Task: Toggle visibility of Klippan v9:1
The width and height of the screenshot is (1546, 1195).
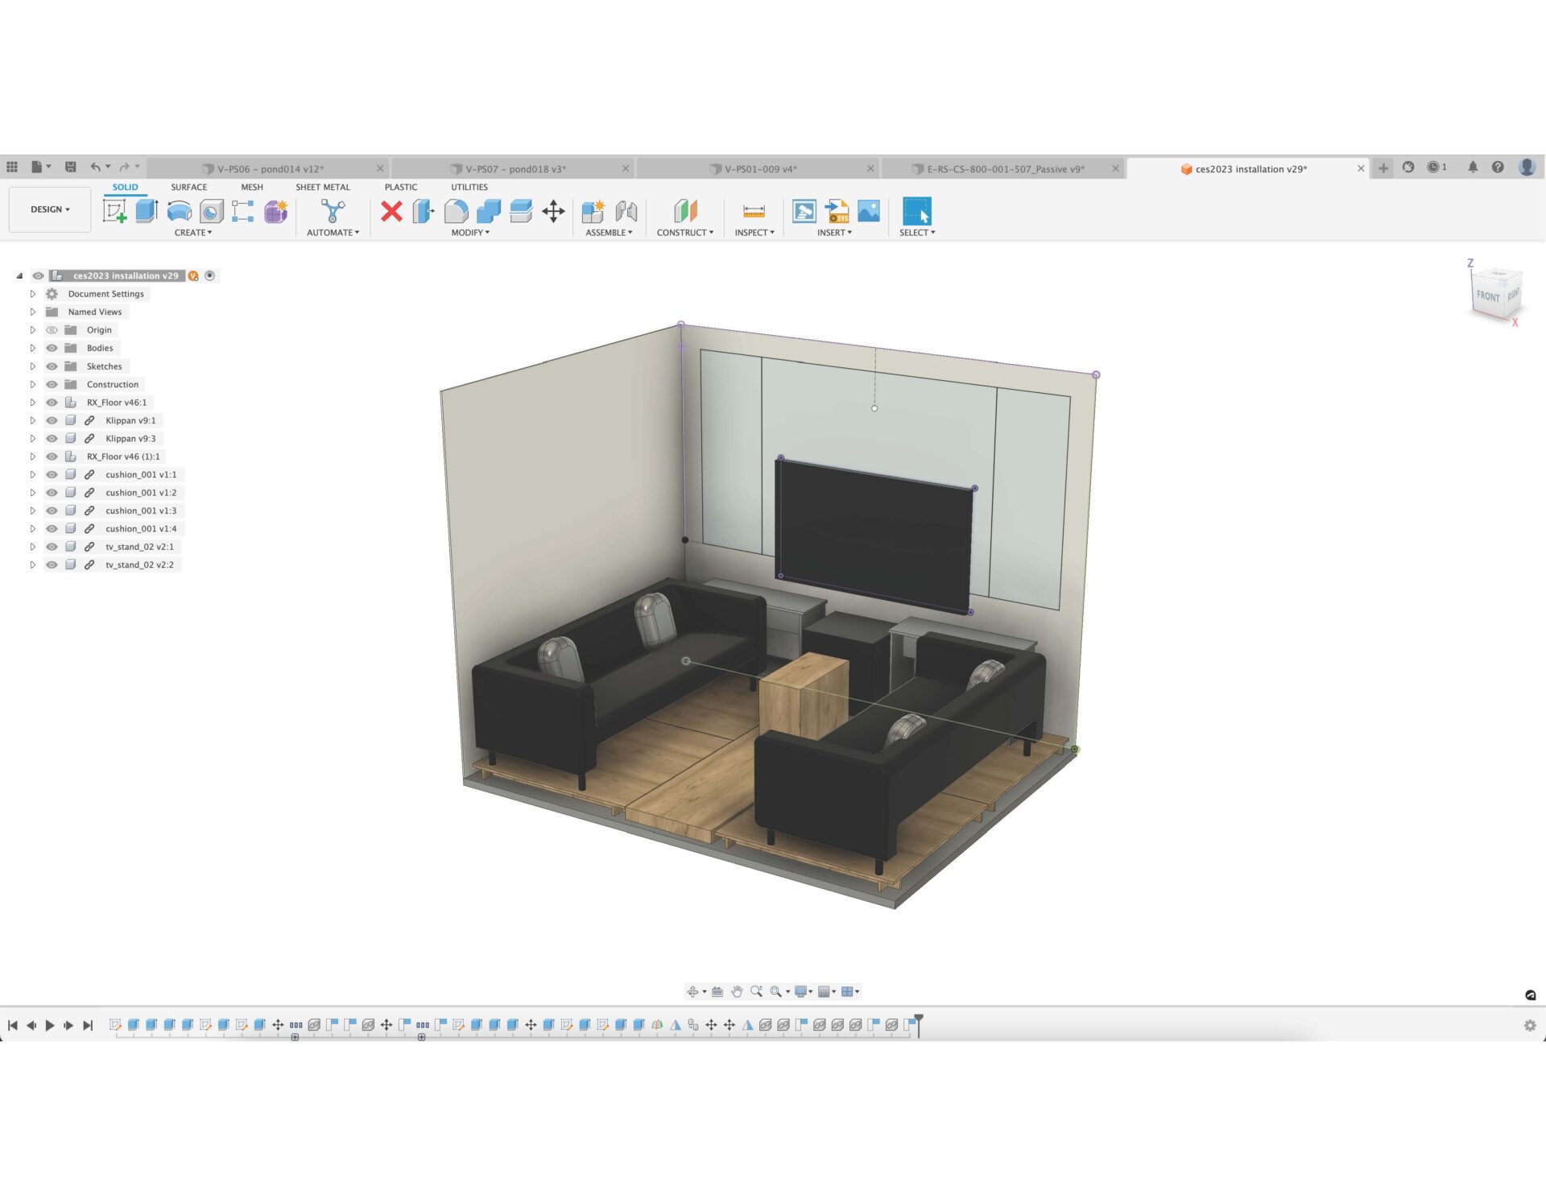Action: 52,420
